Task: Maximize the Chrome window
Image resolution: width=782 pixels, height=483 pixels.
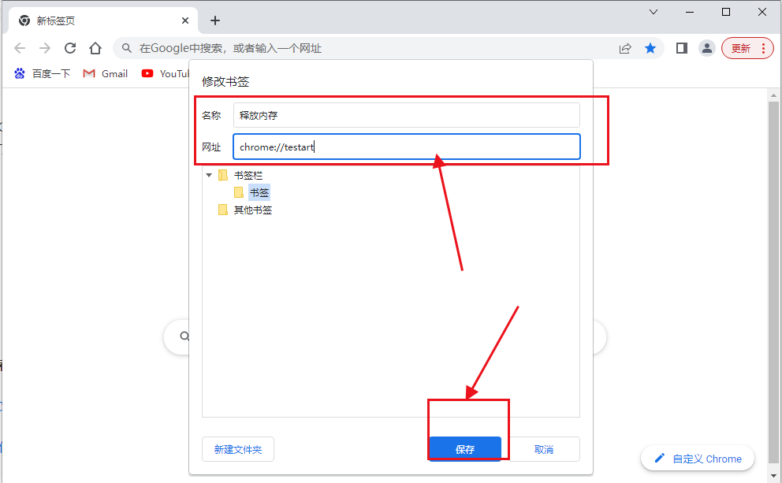Action: (726, 12)
